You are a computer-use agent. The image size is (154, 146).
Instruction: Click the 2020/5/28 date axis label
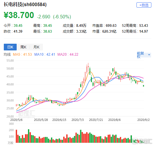pyautogui.click(x=41, y=120)
